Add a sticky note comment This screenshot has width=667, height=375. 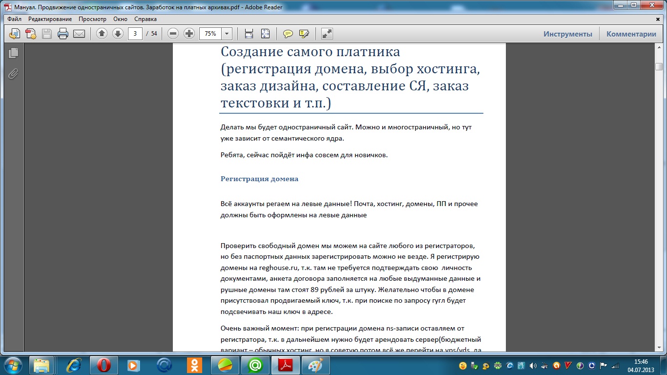tap(288, 34)
